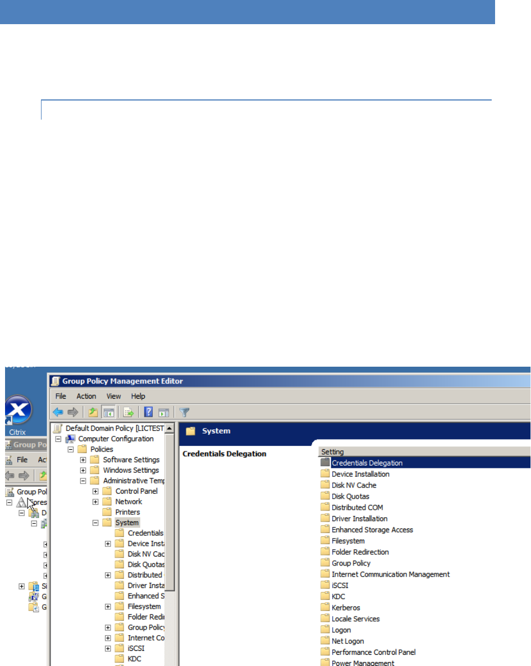This screenshot has width=531, height=666.
Task: Select Driver Installation in Setting list
Action: pyautogui.click(x=359, y=519)
